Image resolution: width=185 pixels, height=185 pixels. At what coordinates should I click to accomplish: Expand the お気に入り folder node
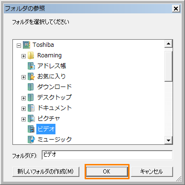(x=23, y=77)
